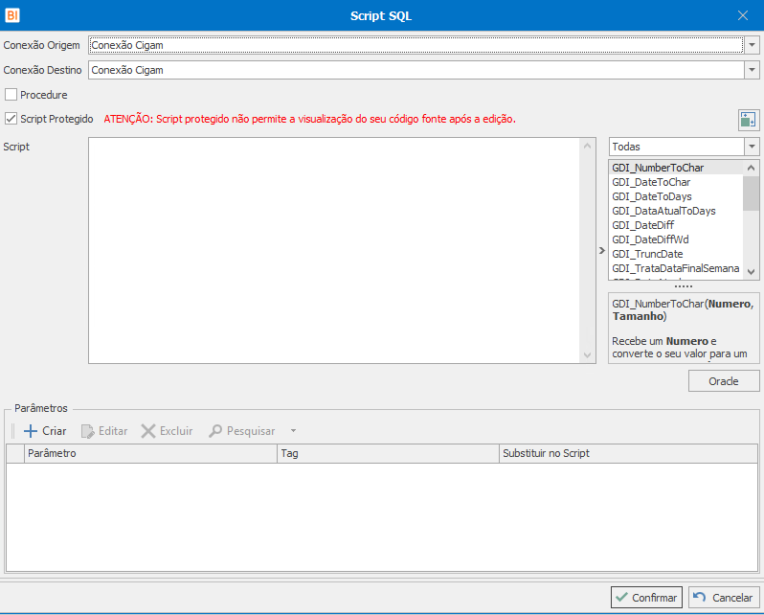764x615 pixels.
Task: Click the BI application icon in title bar
Action: click(x=12, y=15)
